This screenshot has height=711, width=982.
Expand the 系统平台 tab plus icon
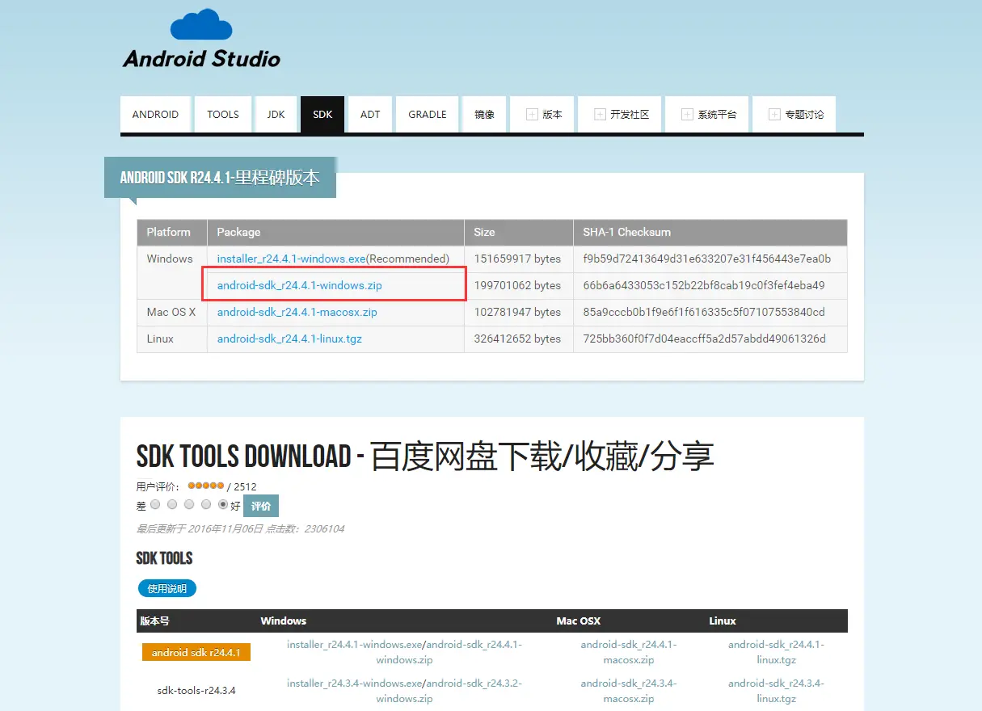pyautogui.click(x=687, y=115)
